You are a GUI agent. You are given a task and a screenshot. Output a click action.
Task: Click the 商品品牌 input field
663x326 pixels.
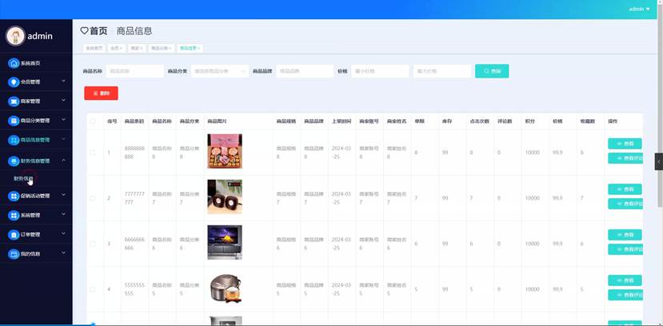(x=305, y=71)
